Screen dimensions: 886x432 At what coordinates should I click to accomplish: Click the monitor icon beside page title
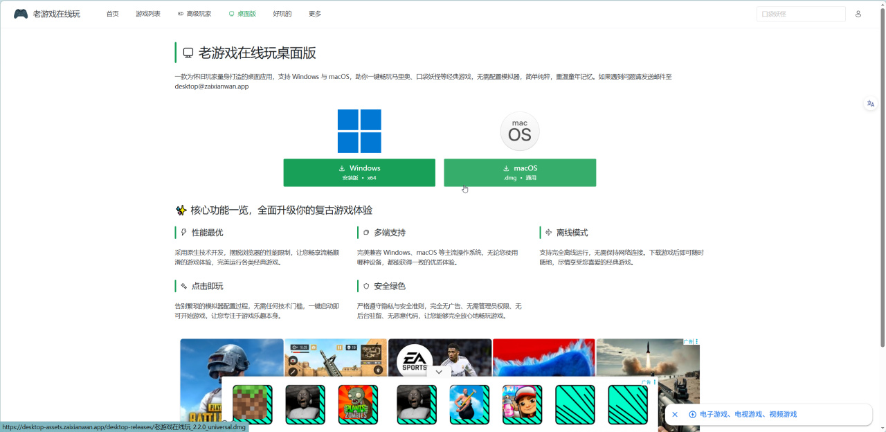[188, 53]
